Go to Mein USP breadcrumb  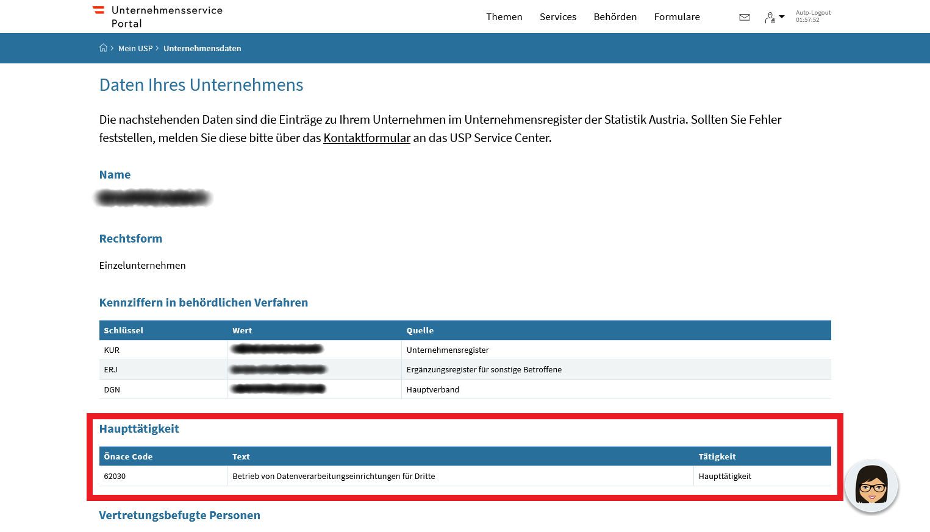point(135,48)
